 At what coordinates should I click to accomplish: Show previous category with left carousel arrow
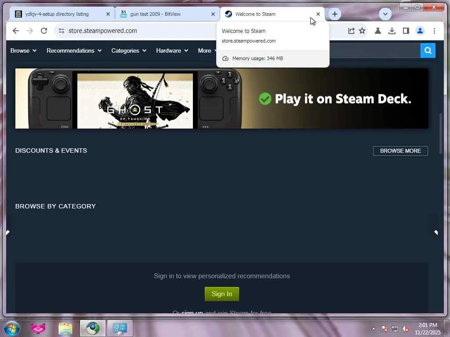pyautogui.click(x=8, y=232)
